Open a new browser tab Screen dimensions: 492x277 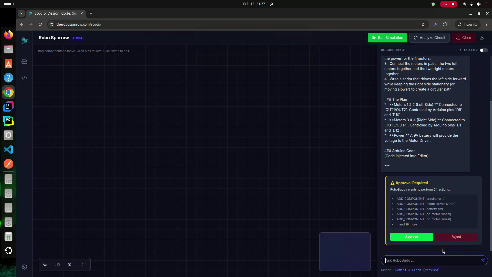point(91,13)
